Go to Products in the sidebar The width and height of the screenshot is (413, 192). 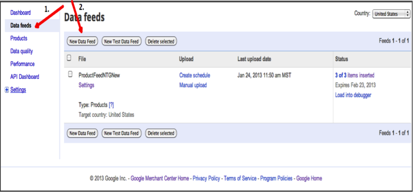pyautogui.click(x=19, y=38)
